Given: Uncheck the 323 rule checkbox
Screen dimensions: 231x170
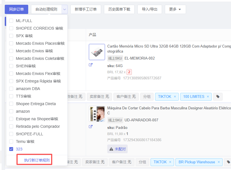Looking at the screenshot, I should pyautogui.click(x=11, y=149).
